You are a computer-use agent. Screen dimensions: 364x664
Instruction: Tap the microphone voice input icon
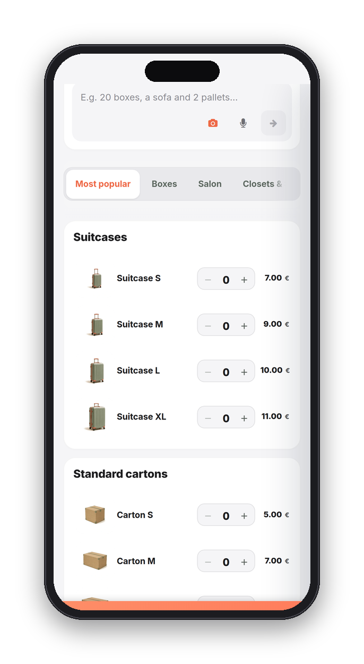click(243, 123)
